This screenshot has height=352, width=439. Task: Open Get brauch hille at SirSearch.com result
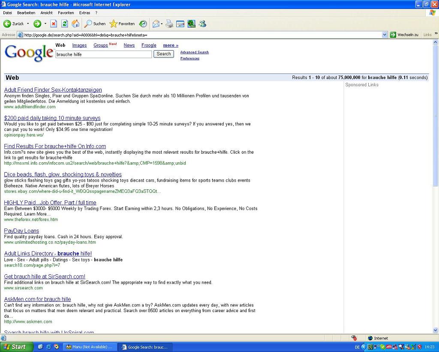(x=45, y=276)
